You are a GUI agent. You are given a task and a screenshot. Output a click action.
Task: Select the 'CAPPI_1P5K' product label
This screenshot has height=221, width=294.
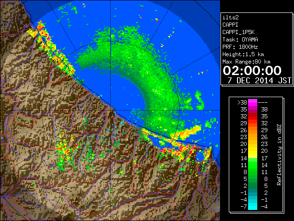pyautogui.click(x=238, y=32)
